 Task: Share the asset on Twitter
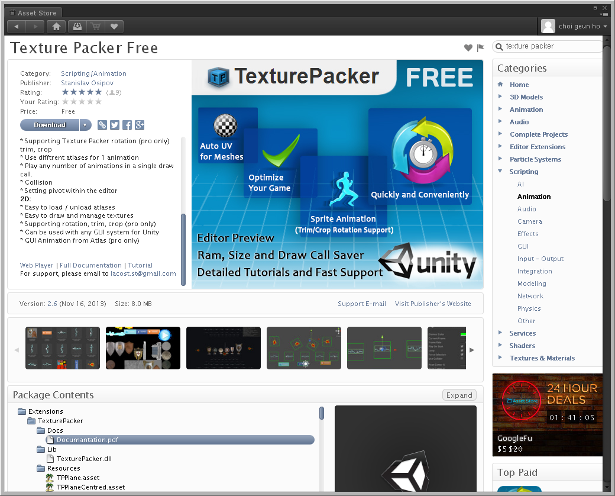(114, 125)
